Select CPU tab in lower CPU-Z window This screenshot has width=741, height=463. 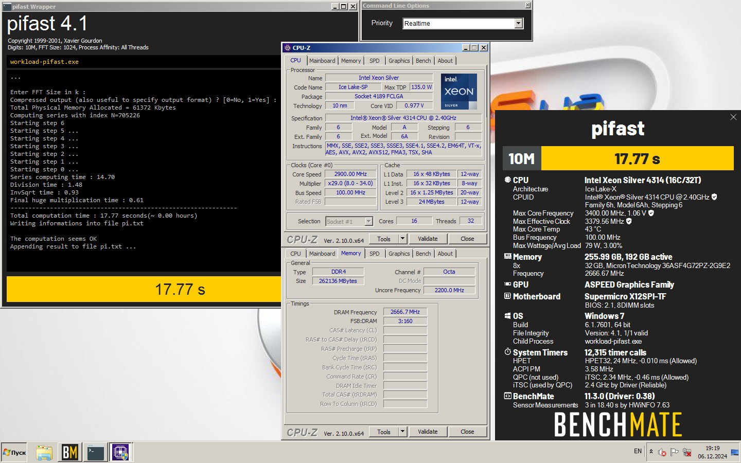click(295, 254)
